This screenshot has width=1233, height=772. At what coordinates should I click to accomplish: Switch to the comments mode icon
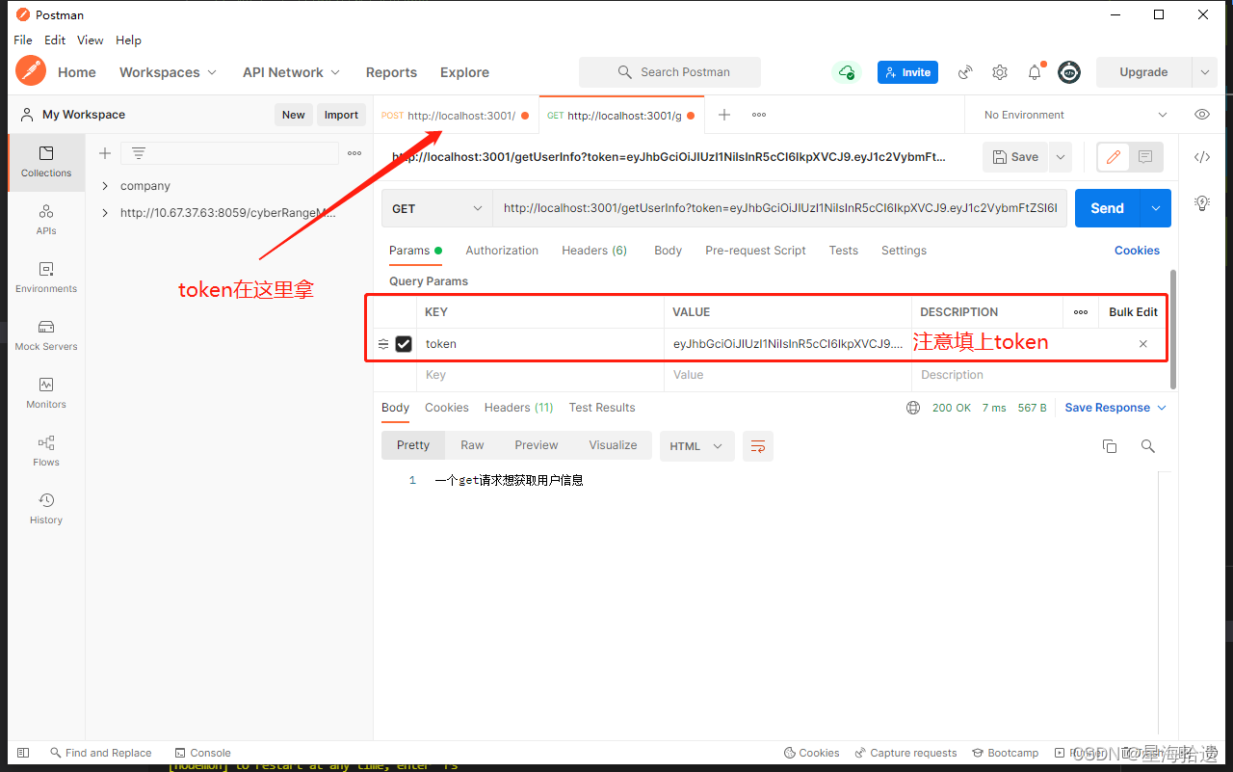click(x=1145, y=157)
